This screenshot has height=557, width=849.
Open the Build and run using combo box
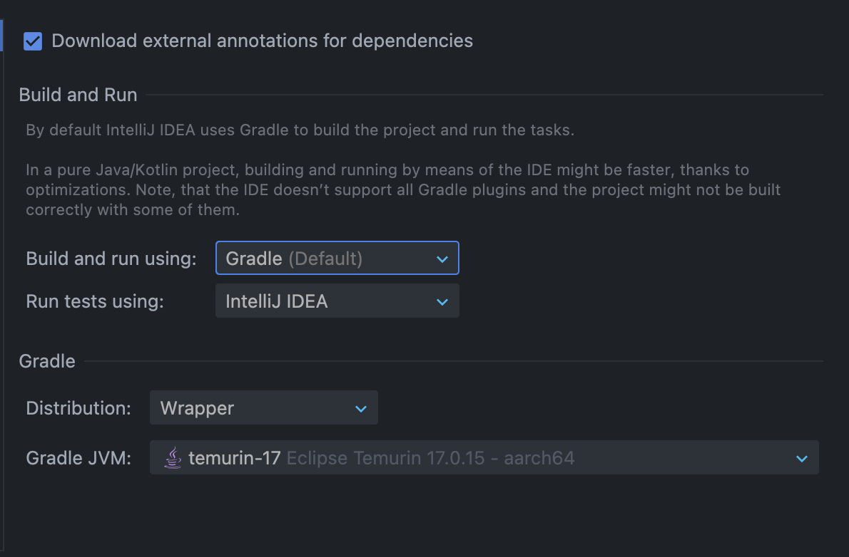coord(328,258)
